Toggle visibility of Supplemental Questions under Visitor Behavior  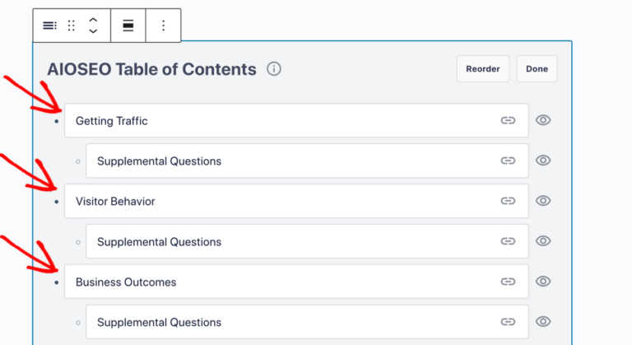(x=543, y=241)
